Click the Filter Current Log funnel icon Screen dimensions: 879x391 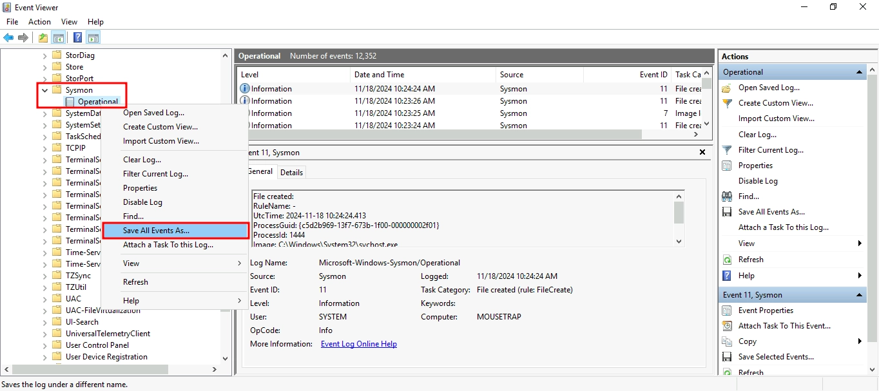pyautogui.click(x=727, y=150)
